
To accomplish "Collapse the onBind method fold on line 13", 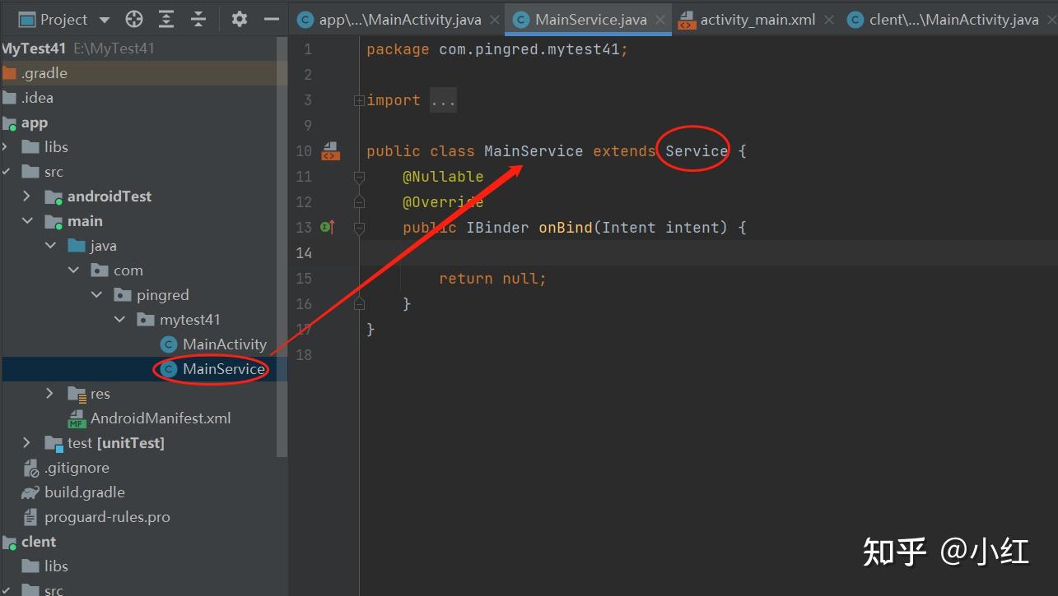I will (359, 228).
